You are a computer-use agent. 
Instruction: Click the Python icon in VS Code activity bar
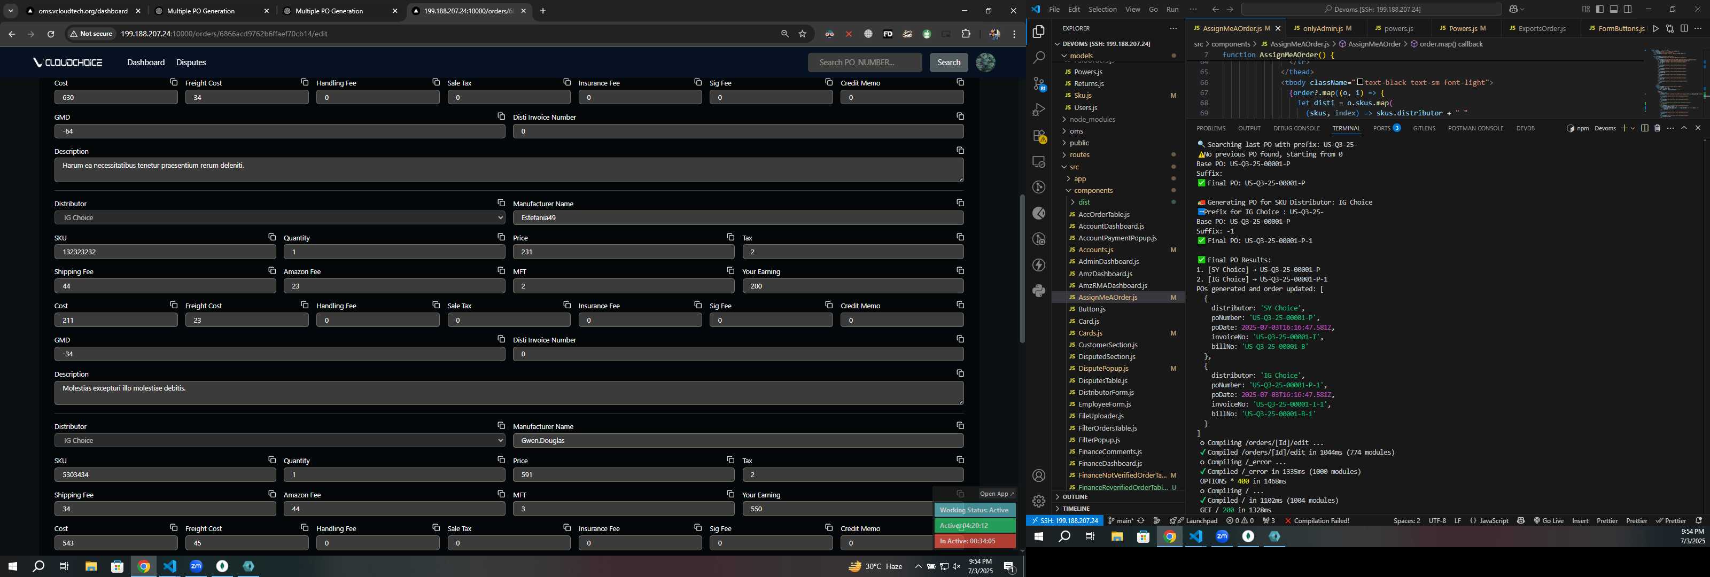1039,290
